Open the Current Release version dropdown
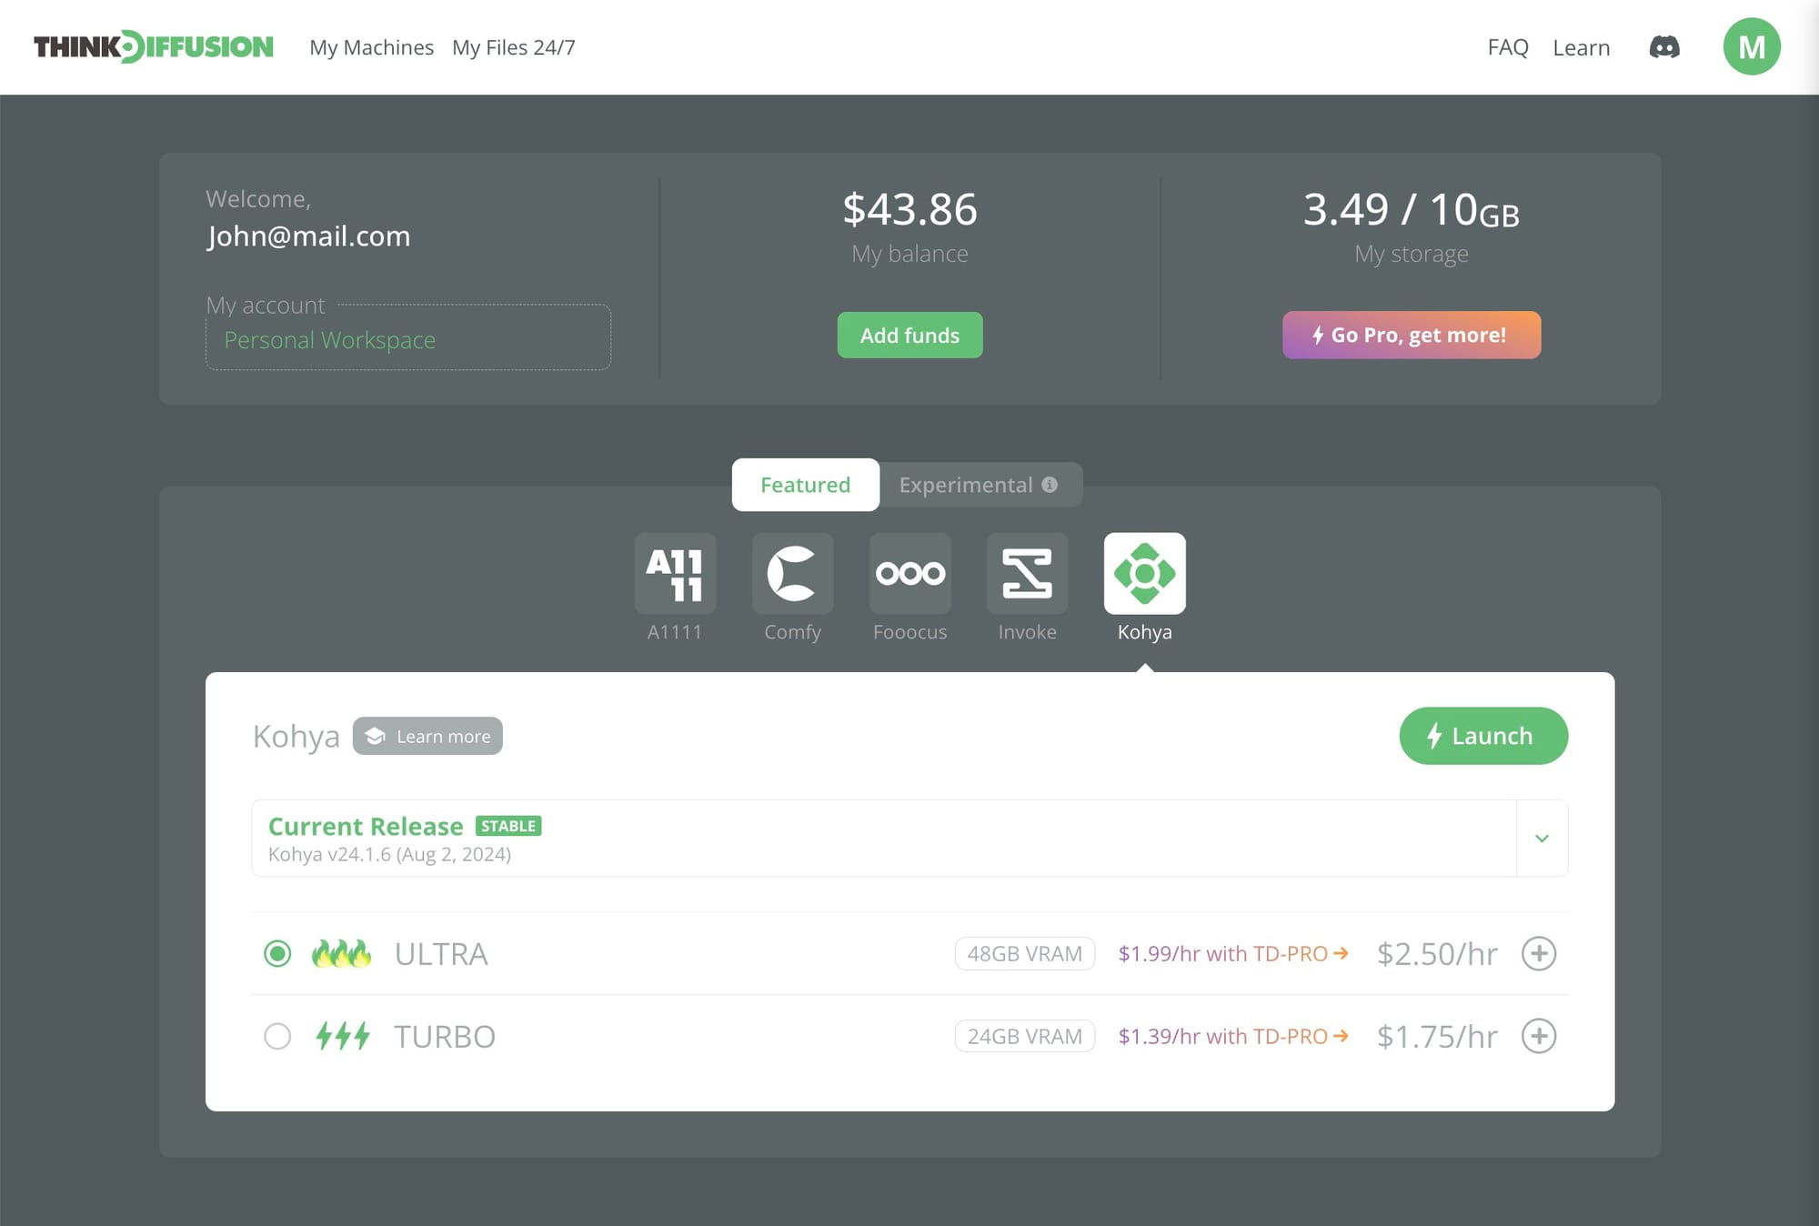This screenshot has height=1226, width=1819. pos(1542,839)
